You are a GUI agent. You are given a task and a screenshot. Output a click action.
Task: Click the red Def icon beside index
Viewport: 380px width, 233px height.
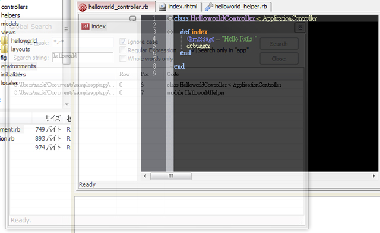pyautogui.click(x=85, y=26)
